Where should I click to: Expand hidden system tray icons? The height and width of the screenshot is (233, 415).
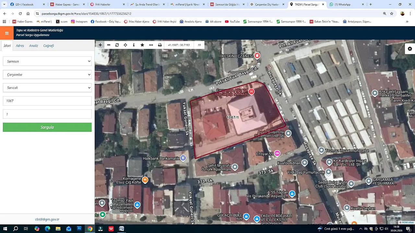(361, 228)
